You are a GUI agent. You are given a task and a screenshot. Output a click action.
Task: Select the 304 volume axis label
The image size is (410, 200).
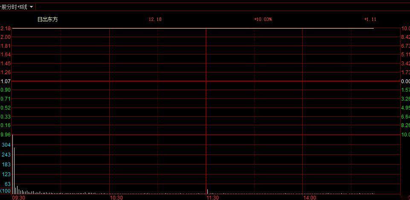tap(6, 145)
